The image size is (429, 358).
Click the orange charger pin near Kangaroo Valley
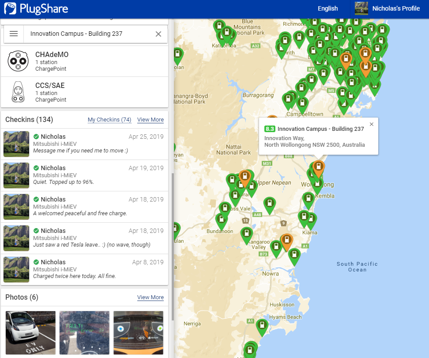pyautogui.click(x=287, y=242)
